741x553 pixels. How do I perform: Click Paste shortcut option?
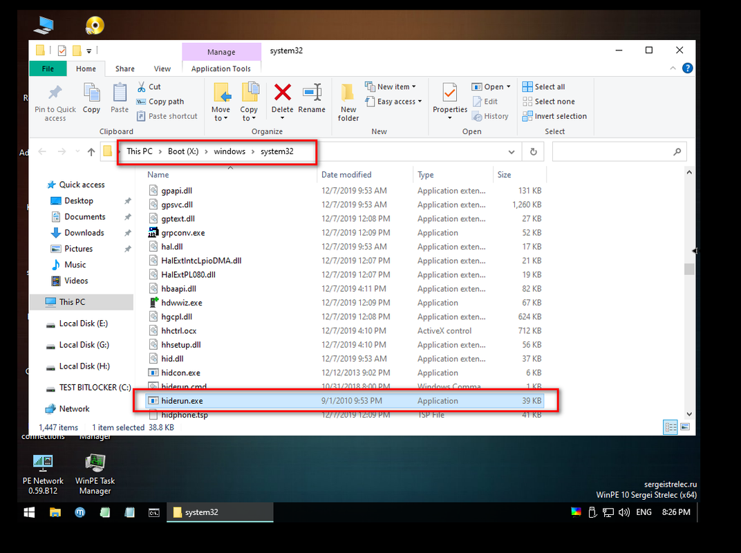167,116
